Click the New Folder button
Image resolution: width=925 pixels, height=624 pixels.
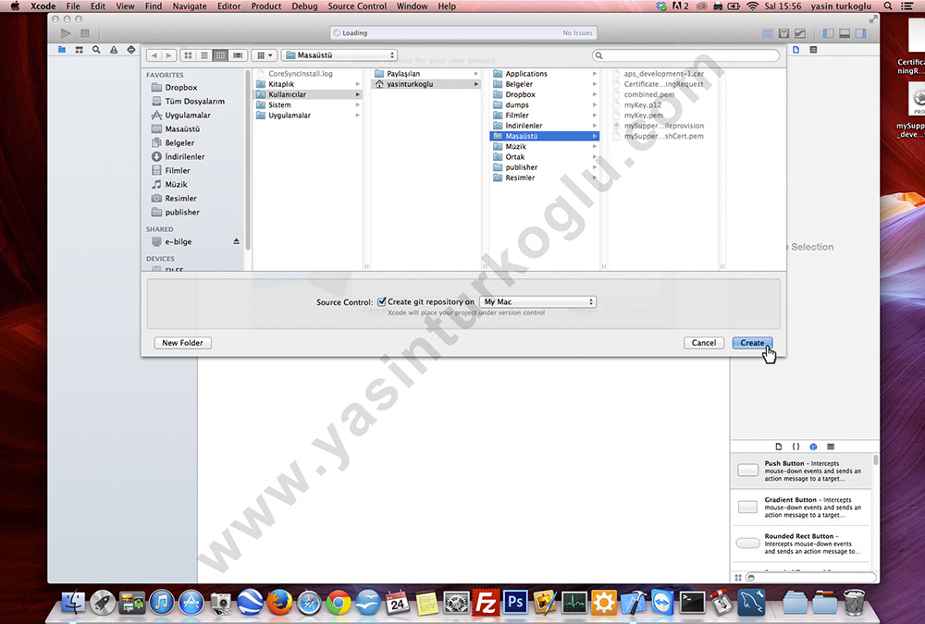point(183,343)
